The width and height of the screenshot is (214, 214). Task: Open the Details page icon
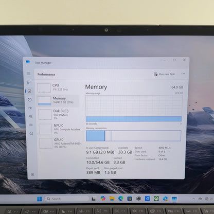[x=31, y=125]
